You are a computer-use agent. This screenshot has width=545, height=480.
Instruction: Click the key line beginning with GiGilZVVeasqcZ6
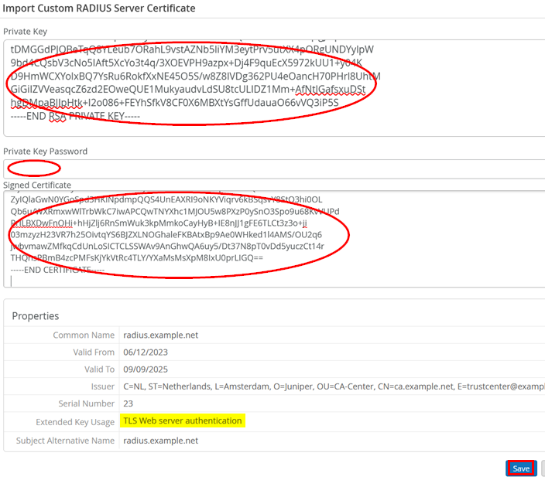click(x=188, y=89)
